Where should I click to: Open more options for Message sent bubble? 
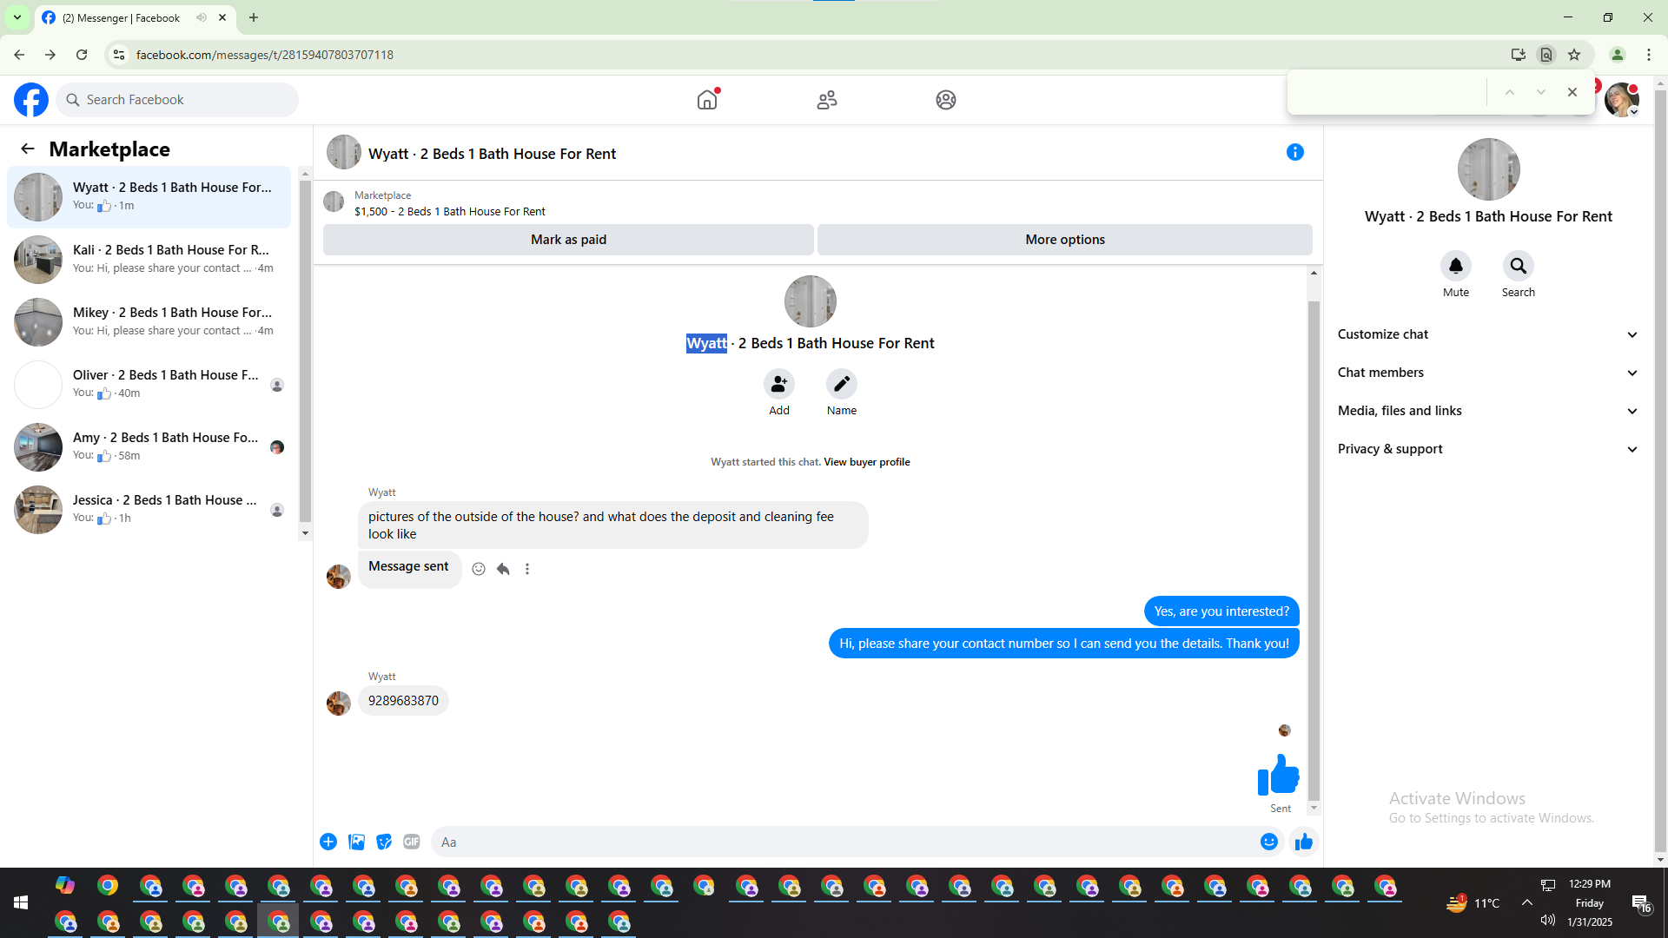click(x=527, y=569)
